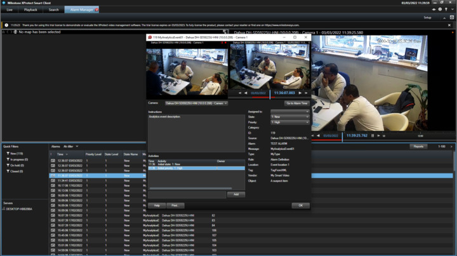The image size is (457, 256).
Task: Click the comment input field beside Add
Action: coord(187,194)
